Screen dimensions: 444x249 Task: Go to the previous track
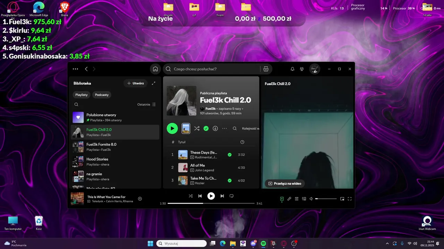(200, 196)
